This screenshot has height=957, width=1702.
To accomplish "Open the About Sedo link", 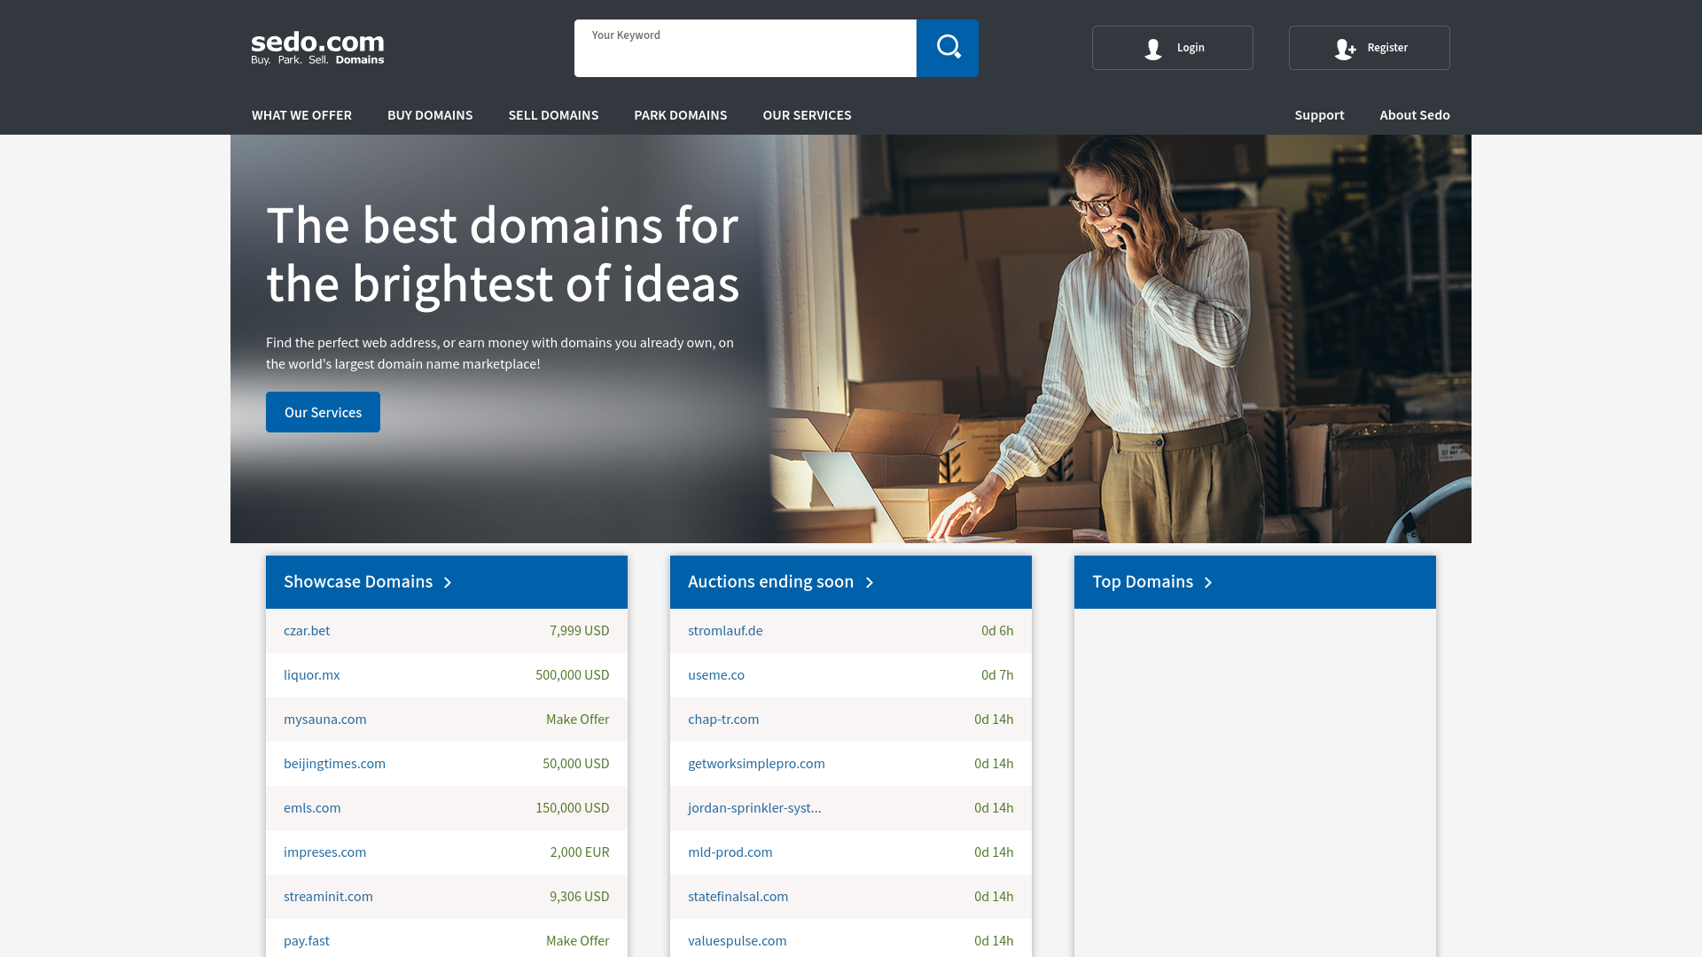I will click(1415, 115).
